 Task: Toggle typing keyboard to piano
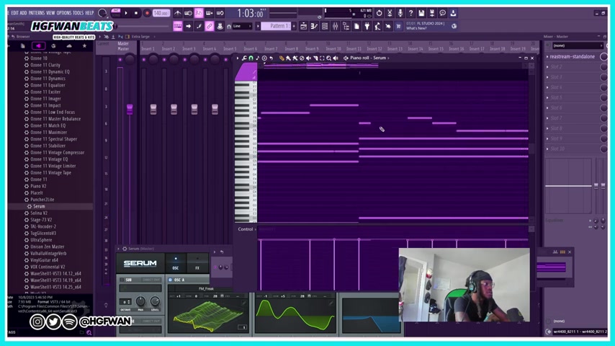click(178, 26)
